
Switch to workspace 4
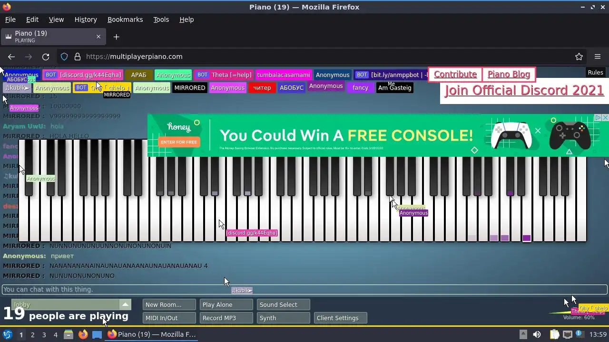coord(55,335)
